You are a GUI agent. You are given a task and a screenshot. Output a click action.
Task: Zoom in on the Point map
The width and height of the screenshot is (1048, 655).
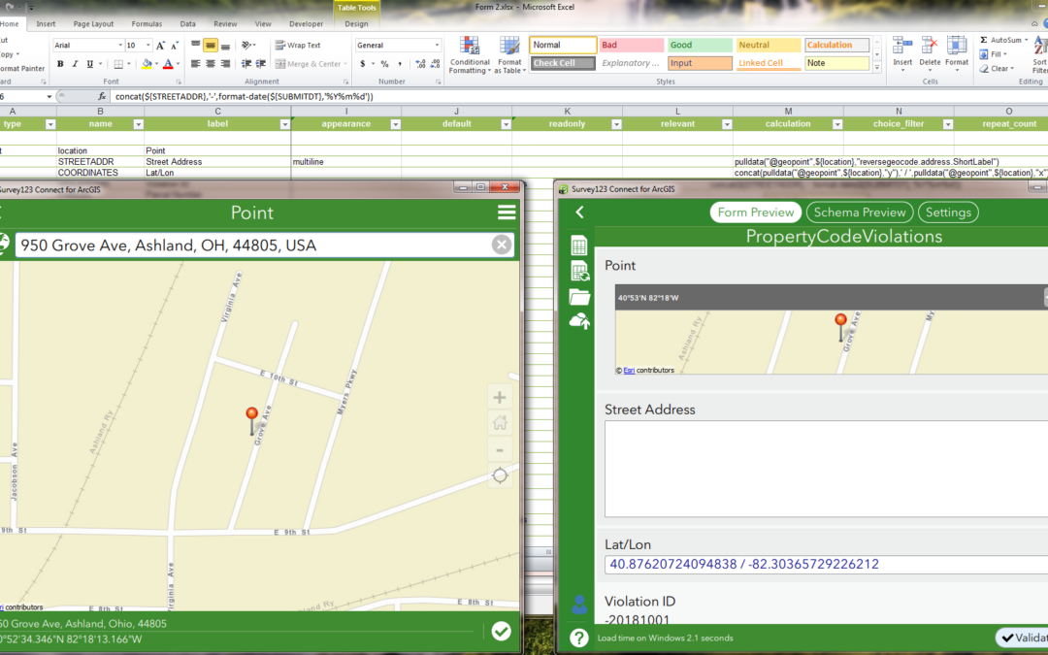pos(500,398)
